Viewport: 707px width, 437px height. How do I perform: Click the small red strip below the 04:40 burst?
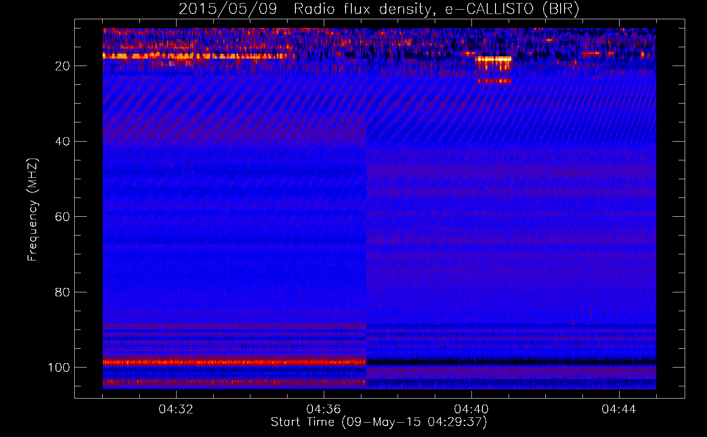[x=494, y=81]
